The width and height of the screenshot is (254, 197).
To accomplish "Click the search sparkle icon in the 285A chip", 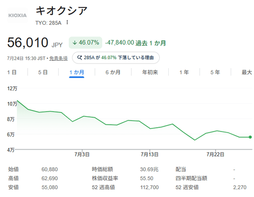I will pos(79,58).
